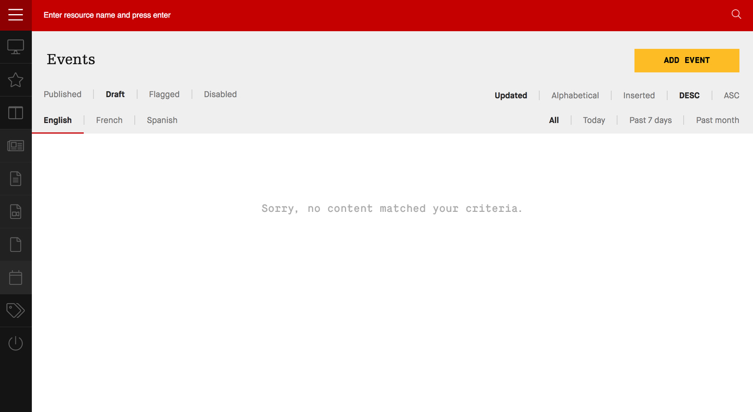Filter to Past month
753x412 pixels.
point(718,120)
